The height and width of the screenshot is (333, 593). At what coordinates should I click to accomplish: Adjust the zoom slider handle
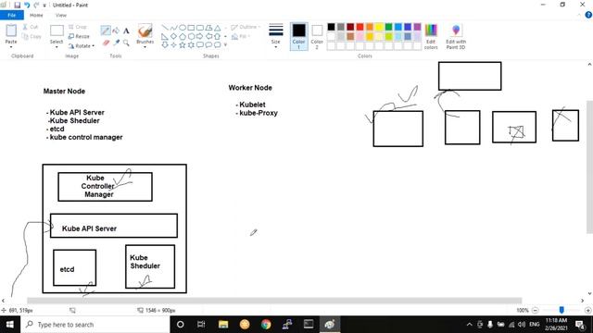[x=561, y=310]
